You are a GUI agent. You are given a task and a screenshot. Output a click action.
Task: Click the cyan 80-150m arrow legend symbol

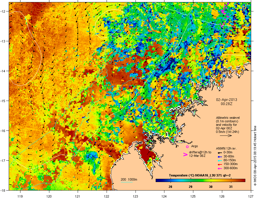coord(219,160)
